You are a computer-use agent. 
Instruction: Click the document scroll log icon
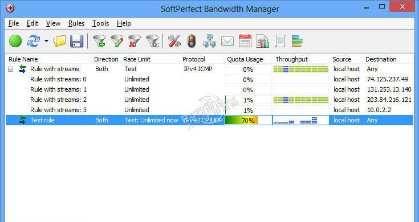click(280, 42)
